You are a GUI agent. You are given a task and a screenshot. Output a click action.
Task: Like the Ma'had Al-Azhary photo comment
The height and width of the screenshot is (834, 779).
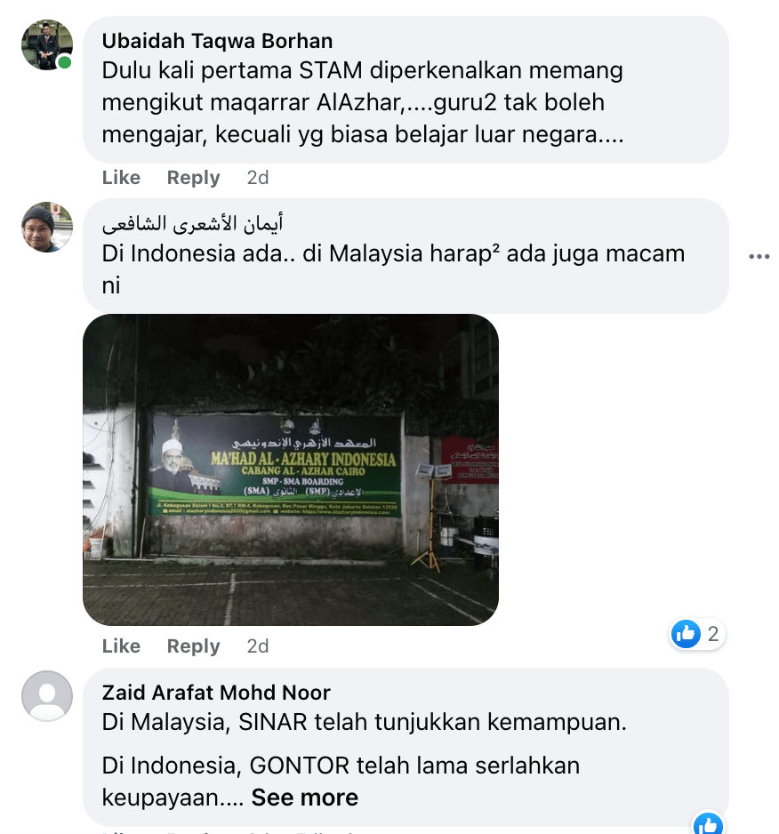pyautogui.click(x=121, y=646)
